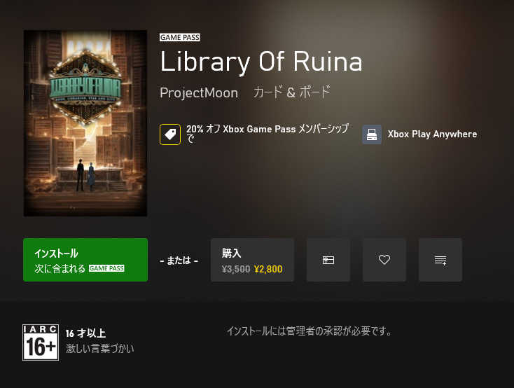
Task: Click the IARC 16+ rating badge
Action: (41, 342)
